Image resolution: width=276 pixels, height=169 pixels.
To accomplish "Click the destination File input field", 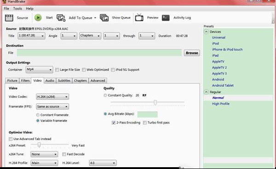I will pyautogui.click(x=99, y=53).
